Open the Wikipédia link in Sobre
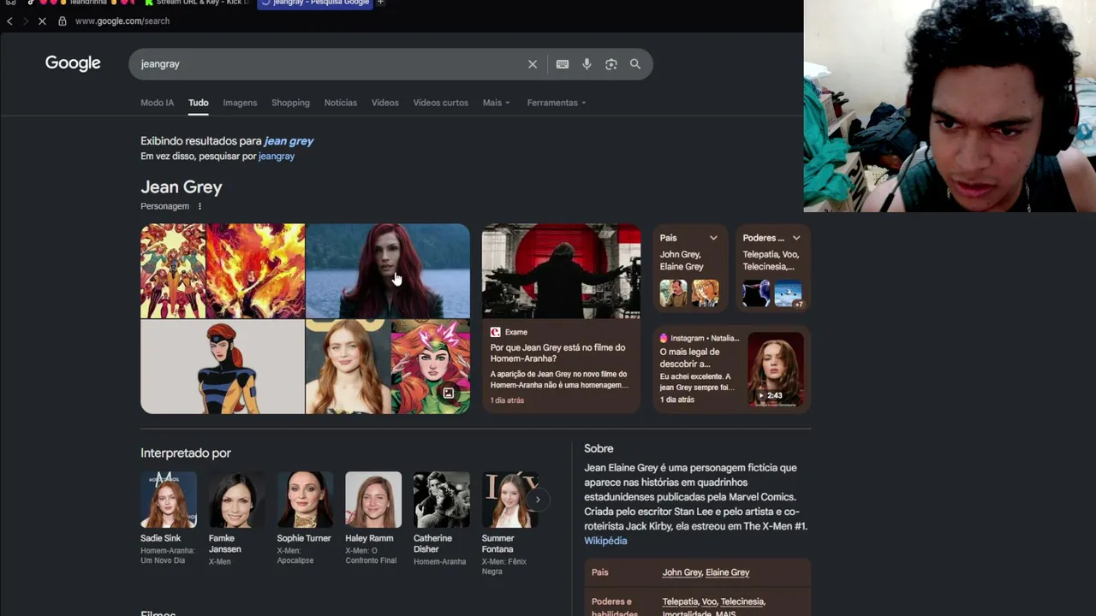The height and width of the screenshot is (616, 1096). (x=605, y=541)
